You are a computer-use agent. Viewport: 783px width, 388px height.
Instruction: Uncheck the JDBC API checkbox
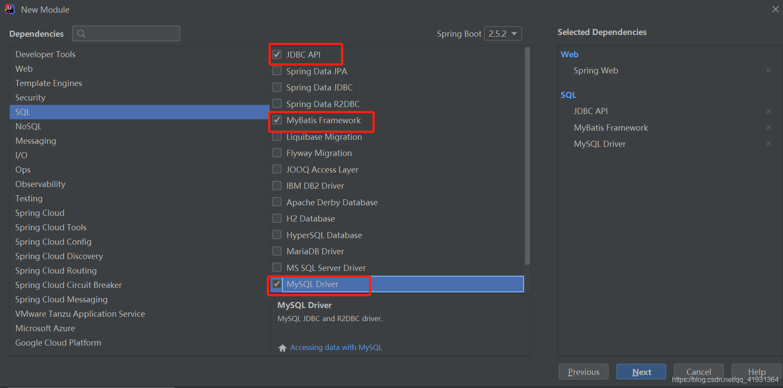[x=277, y=54]
